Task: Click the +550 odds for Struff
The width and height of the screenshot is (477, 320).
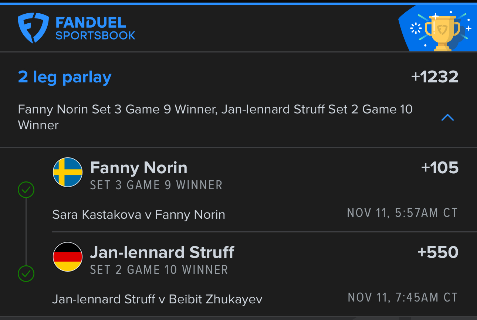Action: pyautogui.click(x=438, y=252)
